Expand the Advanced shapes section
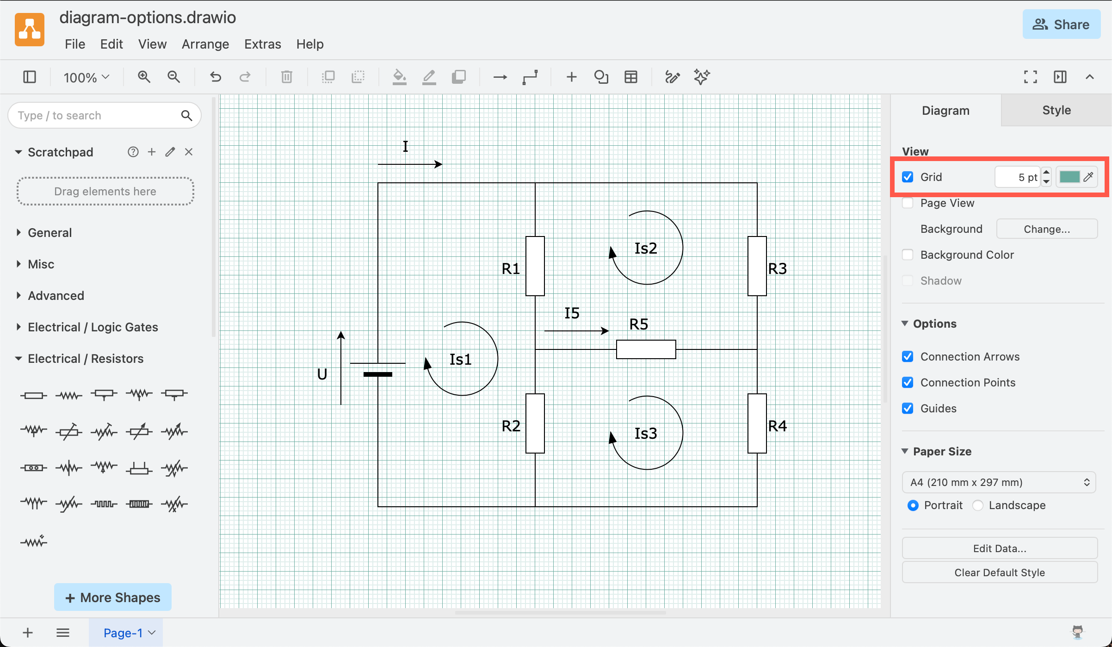Image resolution: width=1112 pixels, height=647 pixels. point(19,295)
